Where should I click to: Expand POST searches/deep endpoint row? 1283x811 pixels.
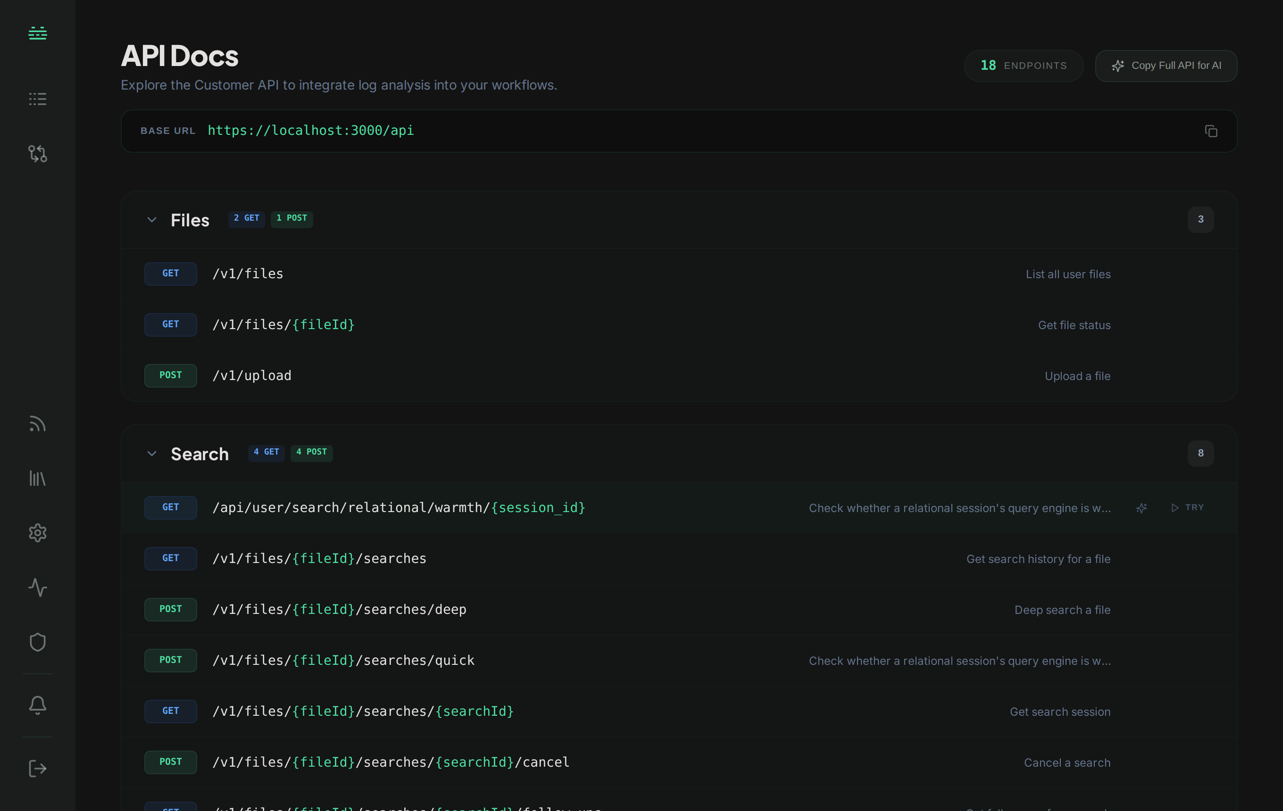[x=679, y=609]
